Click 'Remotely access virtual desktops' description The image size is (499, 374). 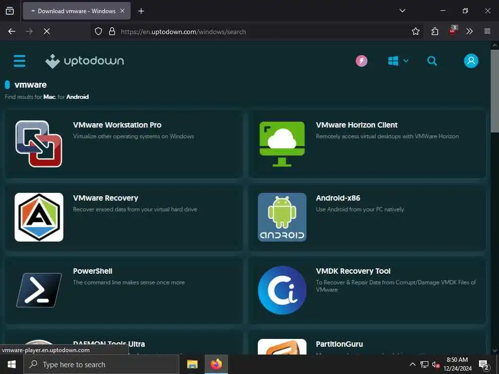tap(387, 136)
